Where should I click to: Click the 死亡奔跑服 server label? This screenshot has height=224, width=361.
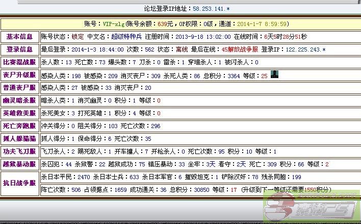tap(19, 126)
